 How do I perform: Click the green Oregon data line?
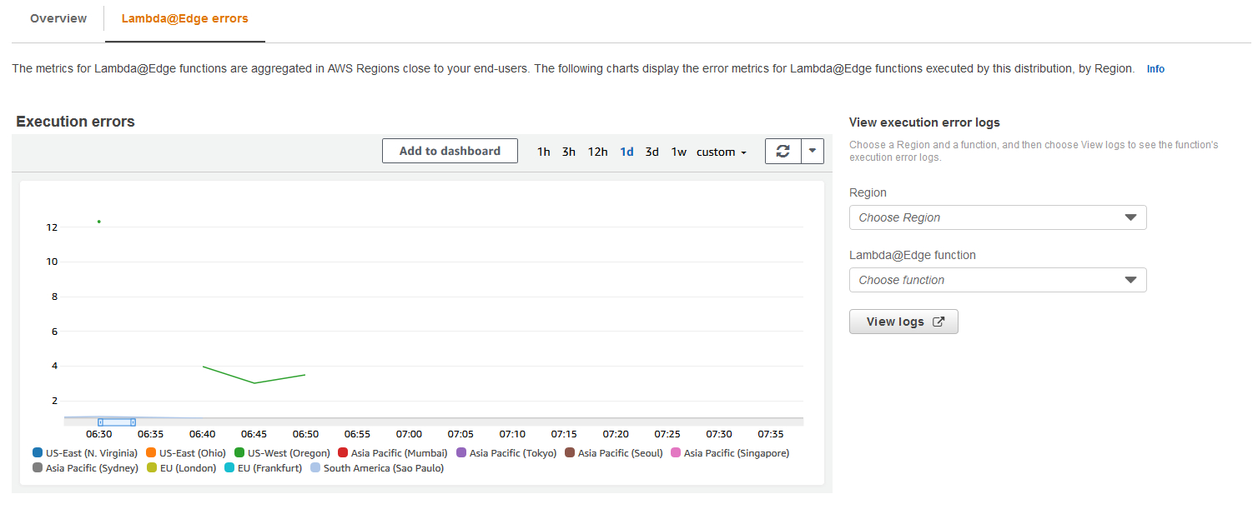point(254,382)
